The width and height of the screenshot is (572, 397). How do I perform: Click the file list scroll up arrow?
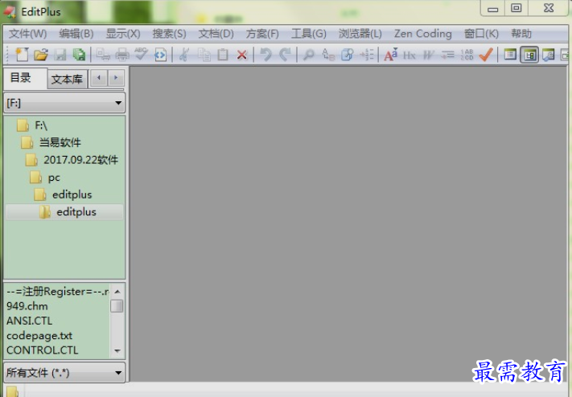coord(117,291)
